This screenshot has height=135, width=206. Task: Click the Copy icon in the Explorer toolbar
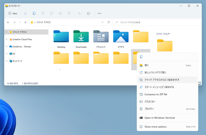coord(34,13)
